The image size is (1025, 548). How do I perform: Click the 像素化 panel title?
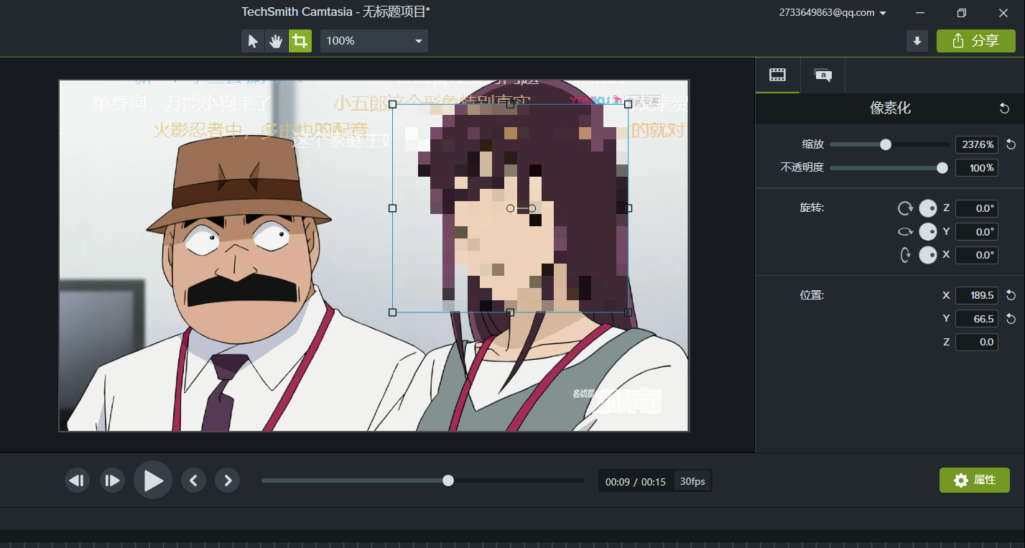pos(891,108)
